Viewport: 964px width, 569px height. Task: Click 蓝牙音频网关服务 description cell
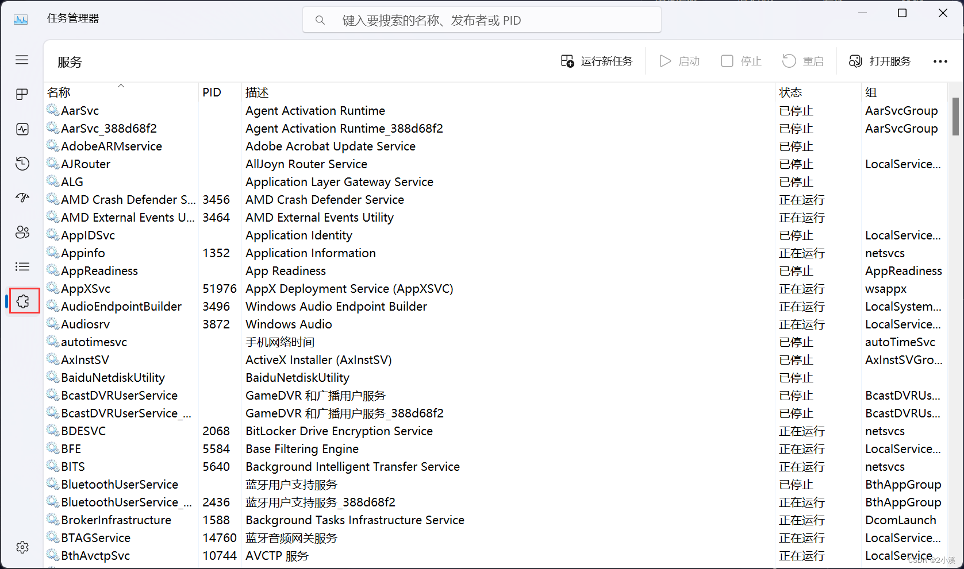(291, 538)
